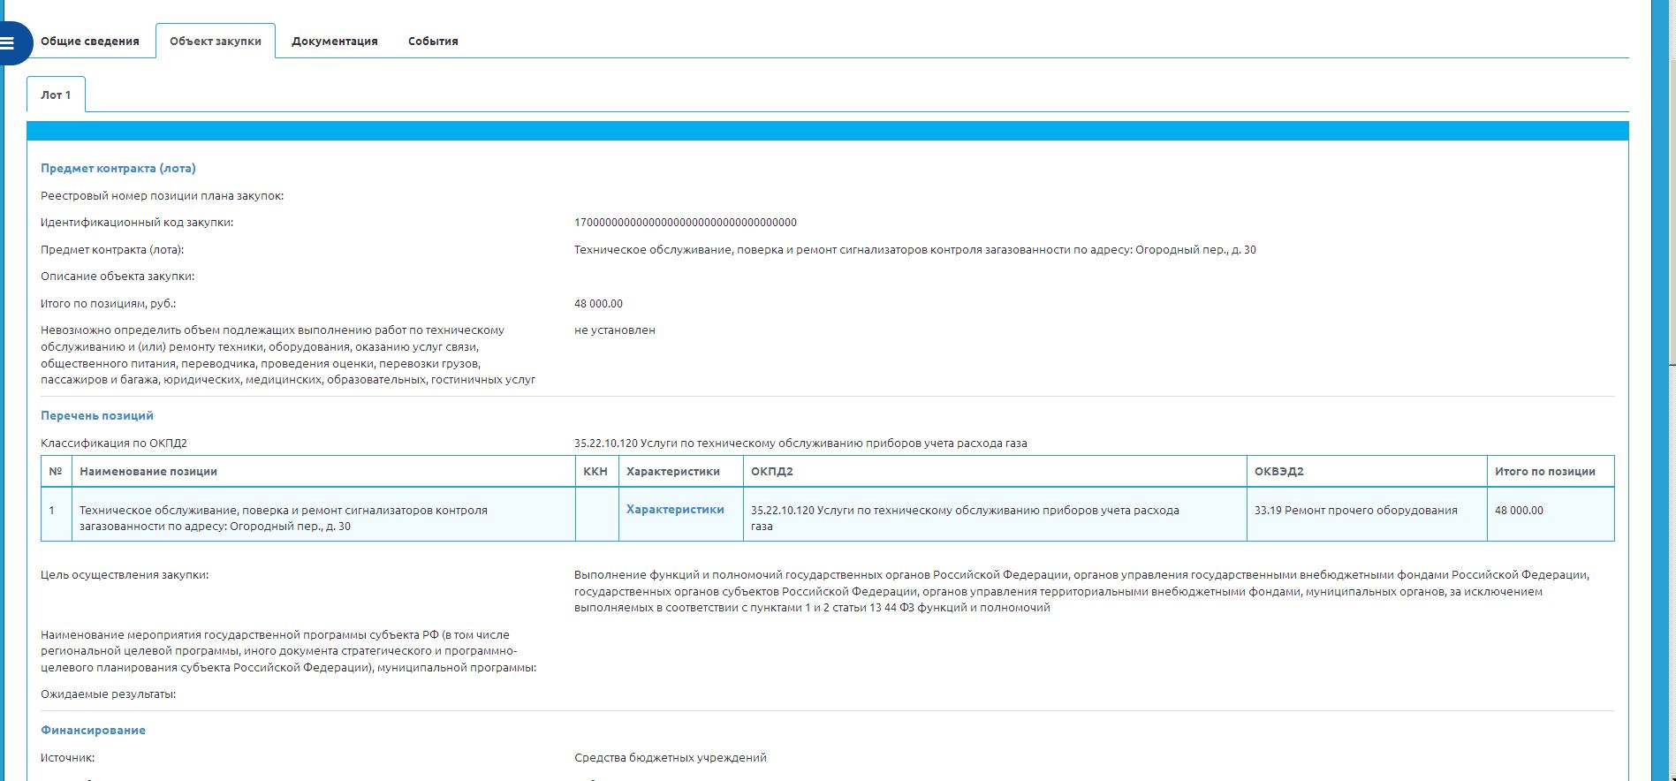Click the purchase purpose text Выполнение функций и полномочий
This screenshot has width=1676, height=781.
[1081, 592]
